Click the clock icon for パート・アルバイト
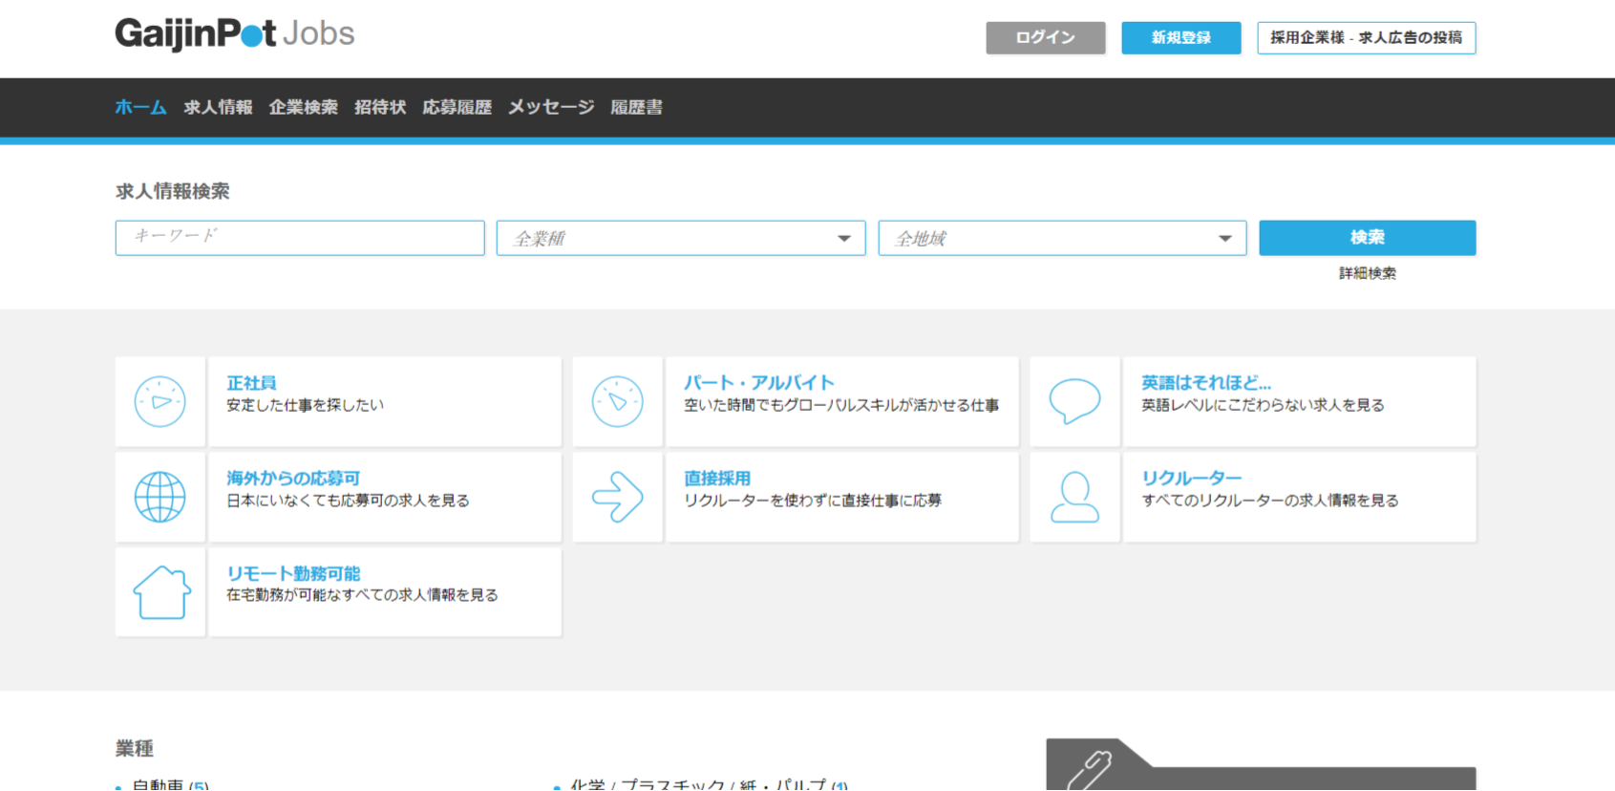This screenshot has width=1615, height=791. point(618,402)
